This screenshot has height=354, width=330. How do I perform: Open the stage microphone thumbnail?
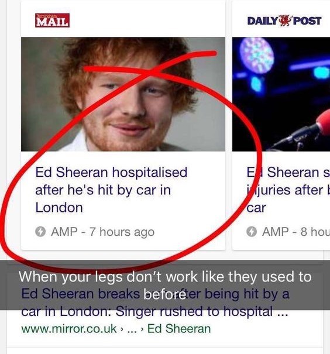281,94
